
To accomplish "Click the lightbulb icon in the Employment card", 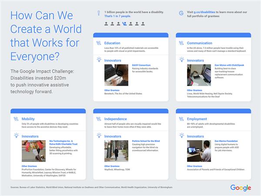I will (181, 135).
